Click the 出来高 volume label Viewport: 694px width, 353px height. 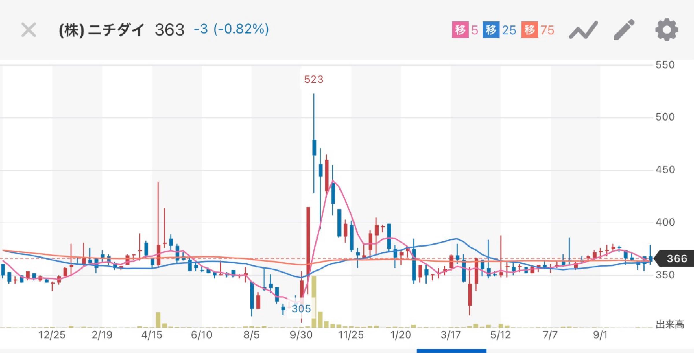[670, 324]
